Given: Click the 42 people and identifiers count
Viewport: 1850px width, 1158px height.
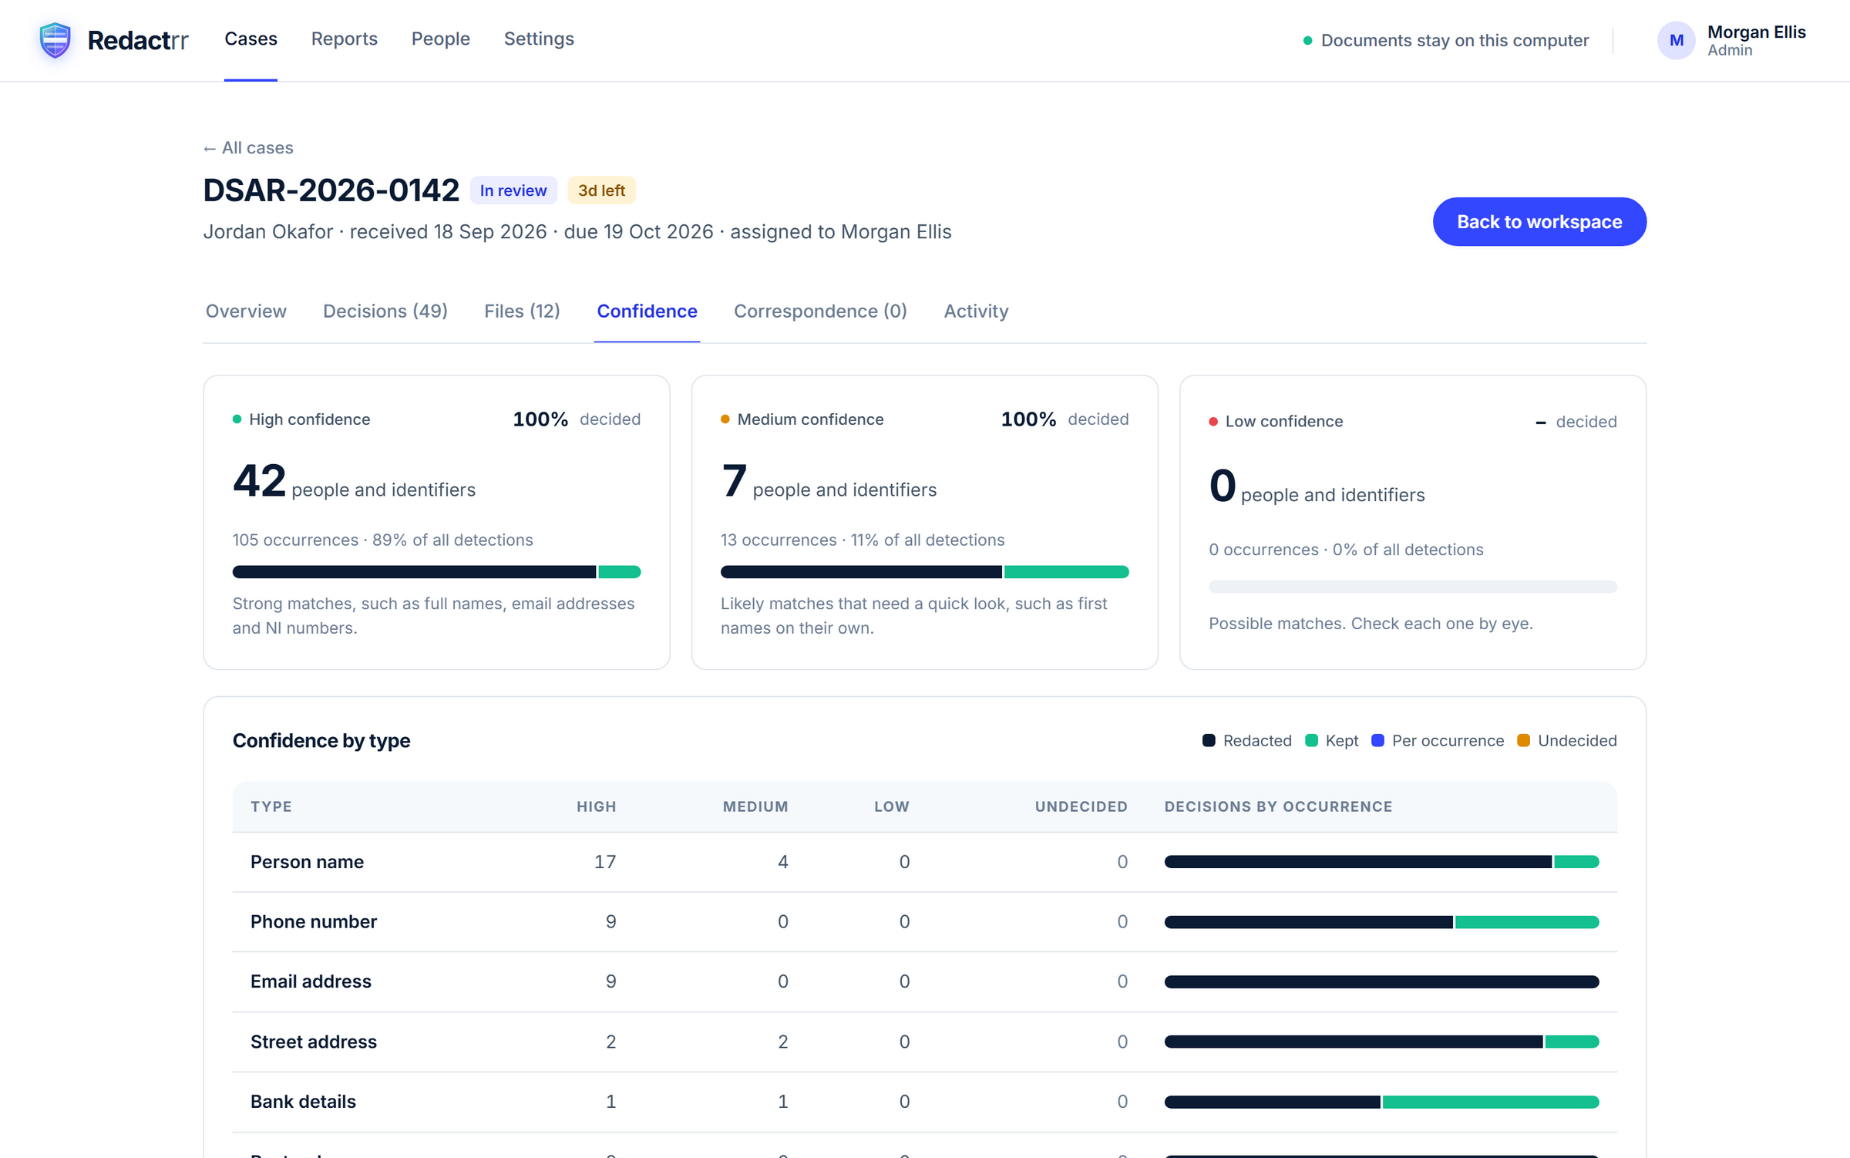Looking at the screenshot, I should 354,482.
